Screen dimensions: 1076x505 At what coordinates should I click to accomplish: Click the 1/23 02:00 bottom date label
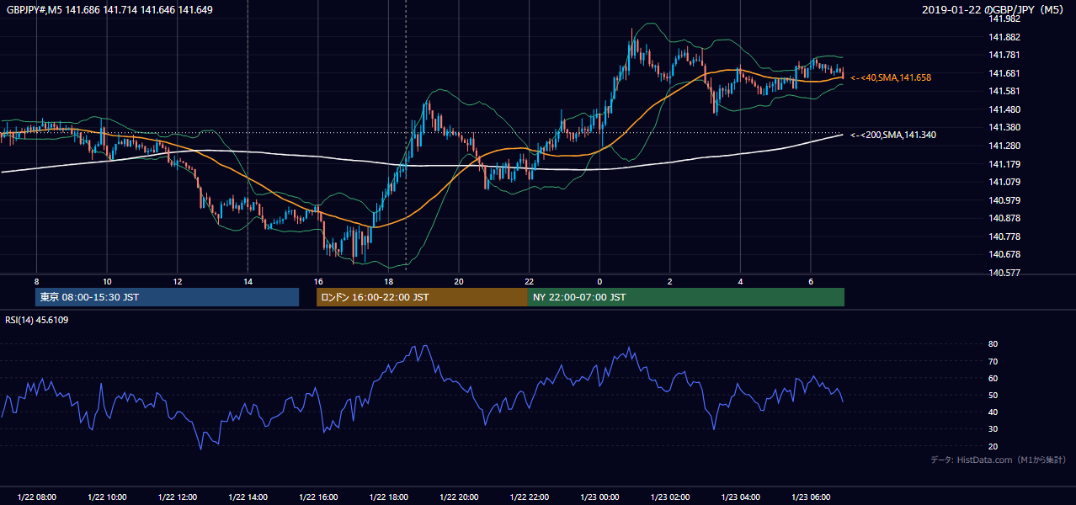(670, 497)
